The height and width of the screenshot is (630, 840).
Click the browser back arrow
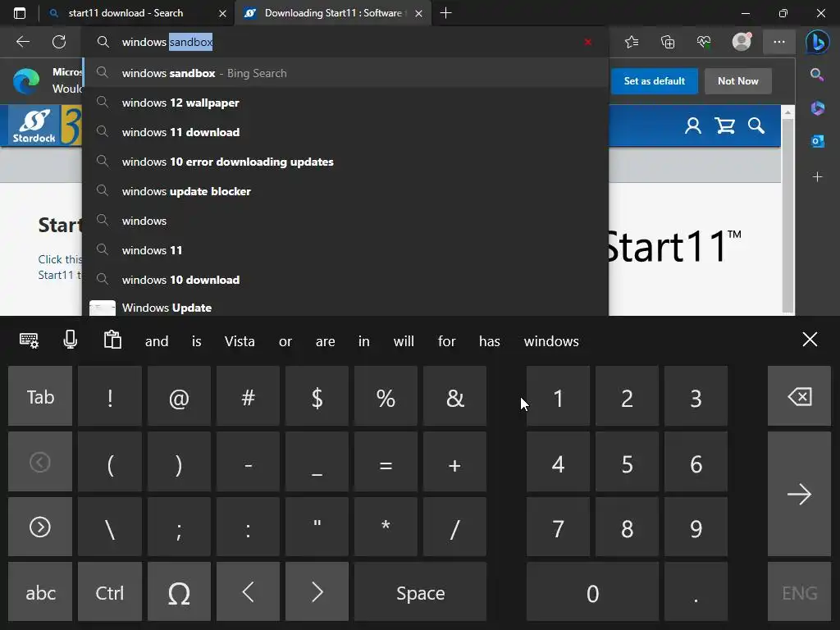coord(23,42)
